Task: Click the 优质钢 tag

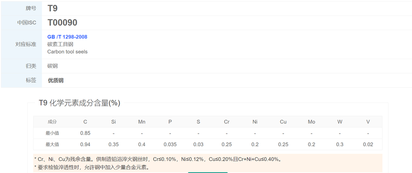Action: tap(56, 80)
